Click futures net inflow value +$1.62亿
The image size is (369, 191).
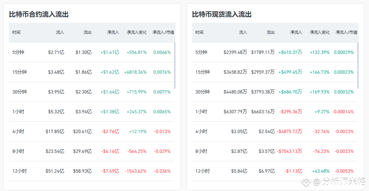[x=110, y=72]
